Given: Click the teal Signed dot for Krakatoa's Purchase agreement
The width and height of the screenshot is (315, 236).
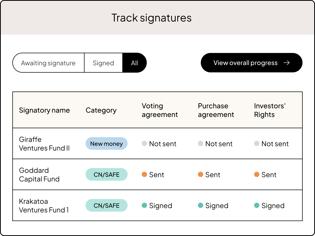Looking at the screenshot, I should point(201,206).
